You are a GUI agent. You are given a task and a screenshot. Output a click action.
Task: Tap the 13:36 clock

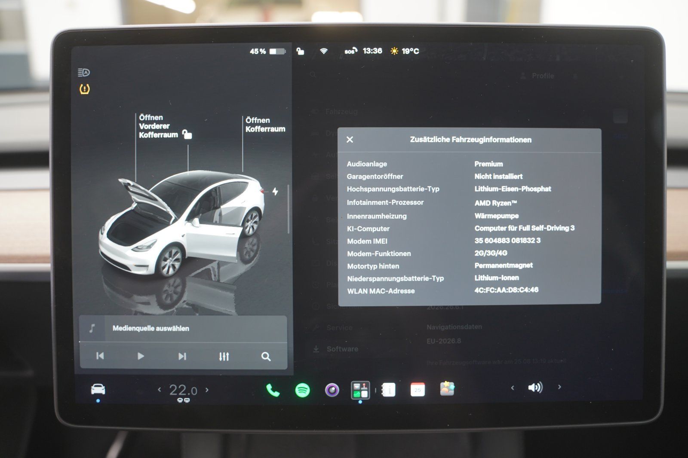pyautogui.click(x=372, y=51)
